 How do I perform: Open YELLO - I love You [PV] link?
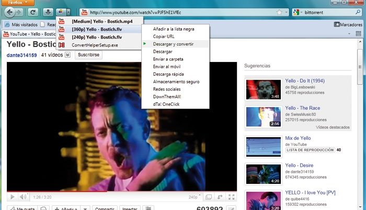310,193
